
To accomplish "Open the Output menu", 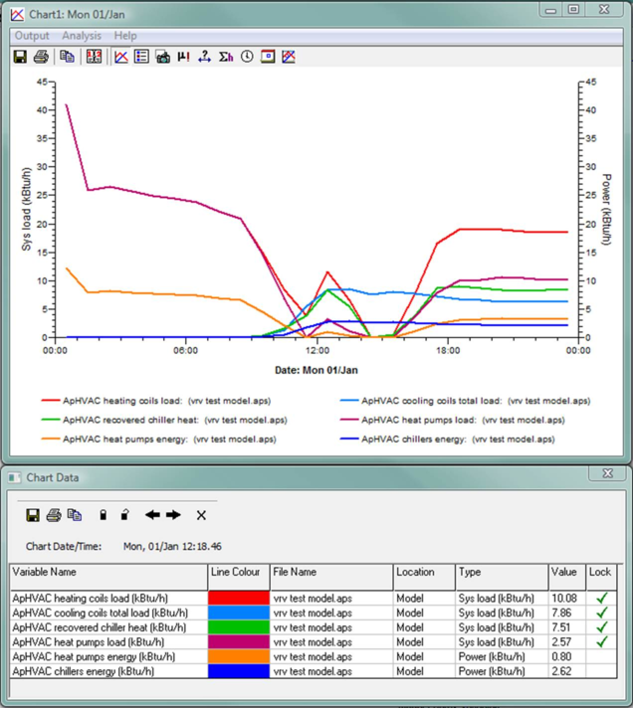I will (x=32, y=36).
